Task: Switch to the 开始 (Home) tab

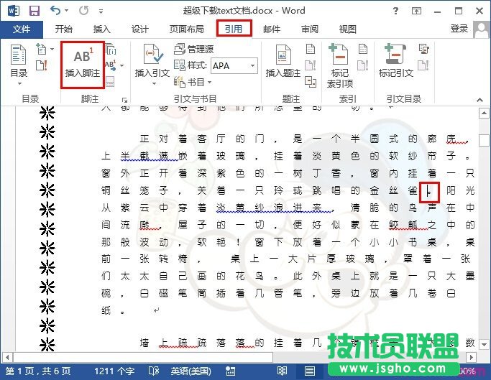Action: pos(64,29)
